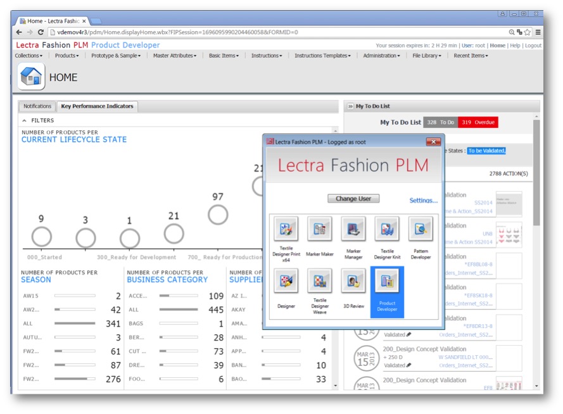This screenshot has width=563, height=414.
Task: Click the BAGS business category row
Action: 176,323
